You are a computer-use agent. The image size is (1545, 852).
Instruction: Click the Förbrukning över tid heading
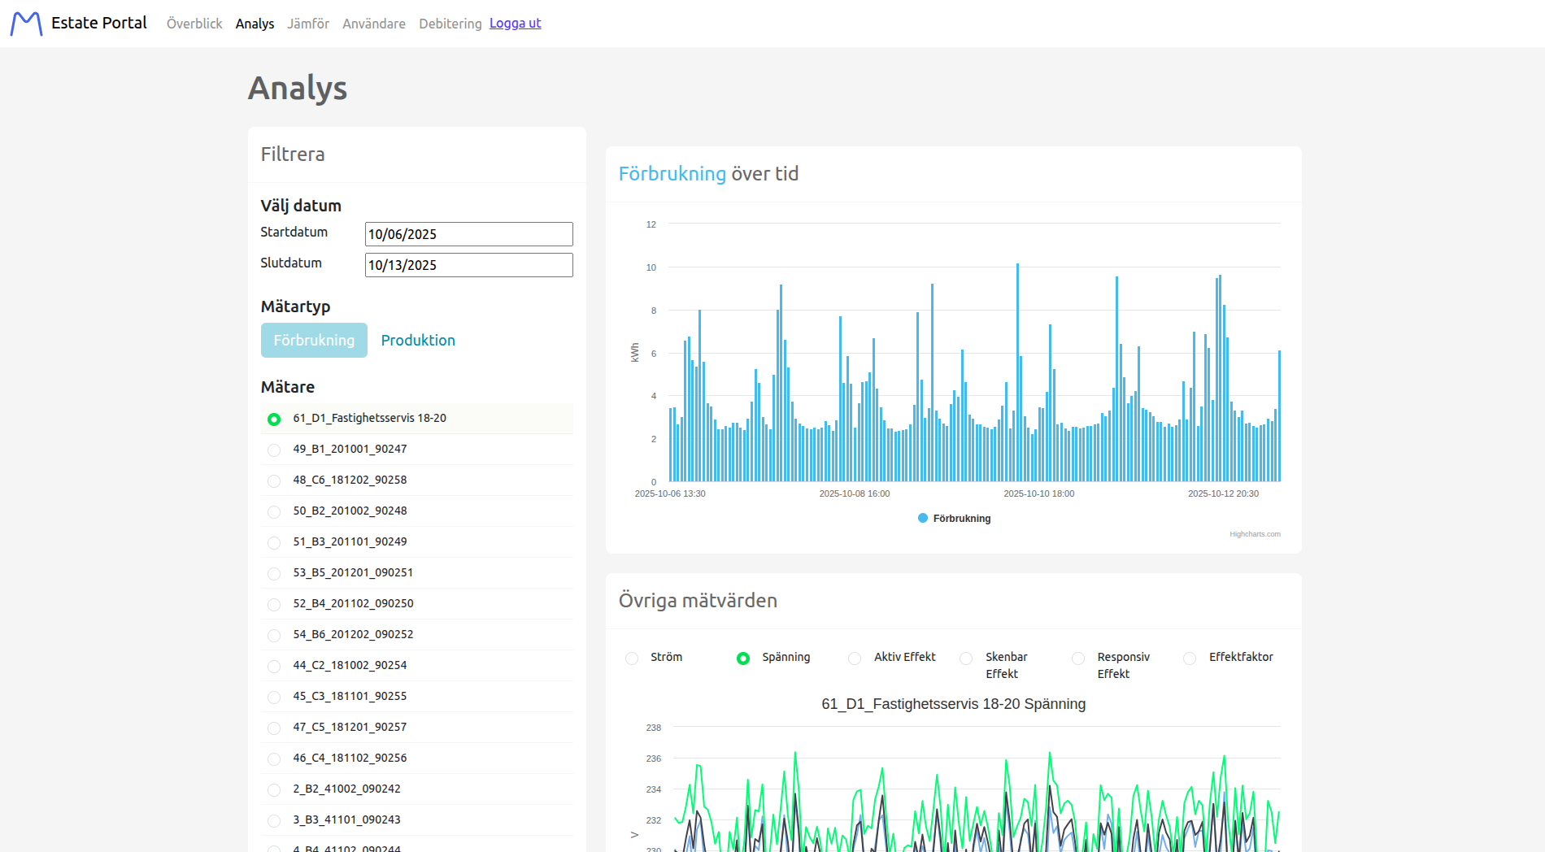(x=708, y=173)
